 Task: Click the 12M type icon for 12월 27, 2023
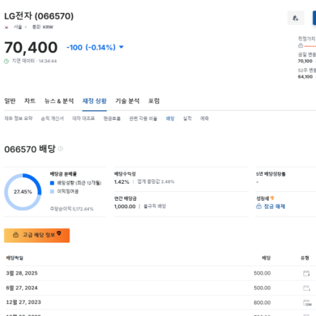click(x=307, y=303)
